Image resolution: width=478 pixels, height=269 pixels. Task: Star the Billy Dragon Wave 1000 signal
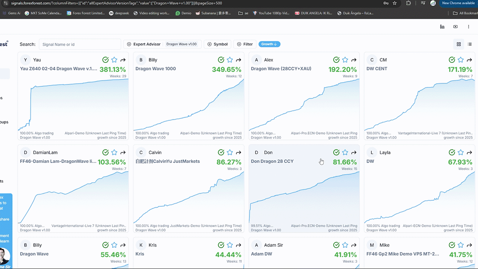coord(230,60)
